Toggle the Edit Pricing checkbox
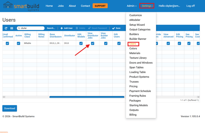205x133 pixels. click(x=179, y=43)
